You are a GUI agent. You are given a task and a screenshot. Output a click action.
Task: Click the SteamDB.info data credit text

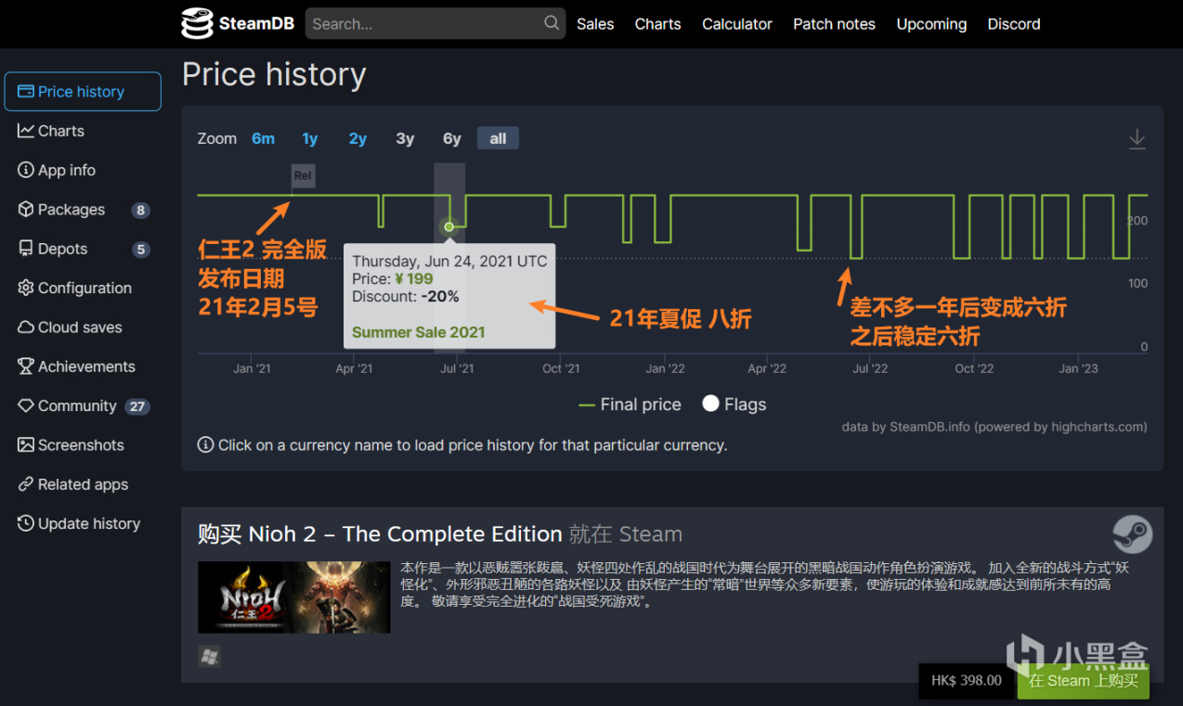[x=994, y=427]
